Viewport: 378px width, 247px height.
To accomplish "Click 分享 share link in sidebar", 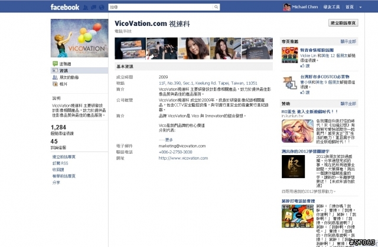I will 56,183.
